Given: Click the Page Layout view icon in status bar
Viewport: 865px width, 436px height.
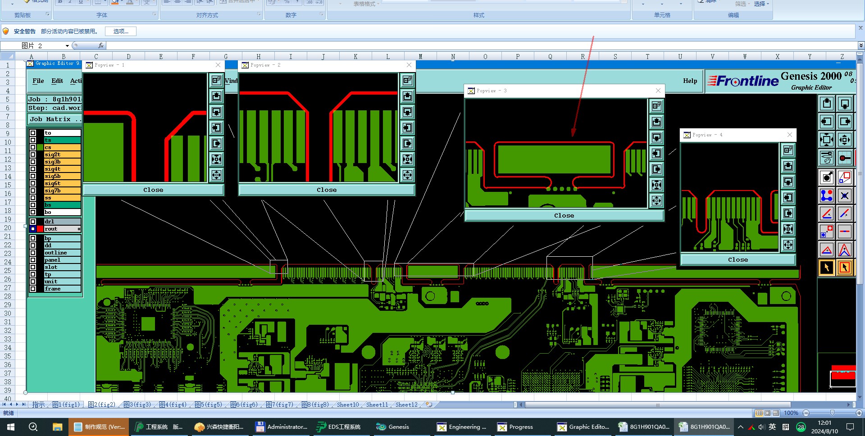Looking at the screenshot, I should tap(767, 413).
